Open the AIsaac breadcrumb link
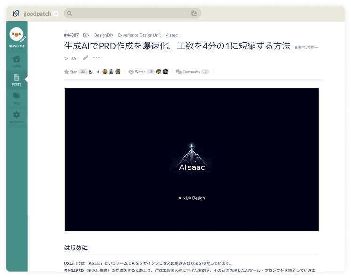Screen dimensions: 351x278 coord(172,35)
